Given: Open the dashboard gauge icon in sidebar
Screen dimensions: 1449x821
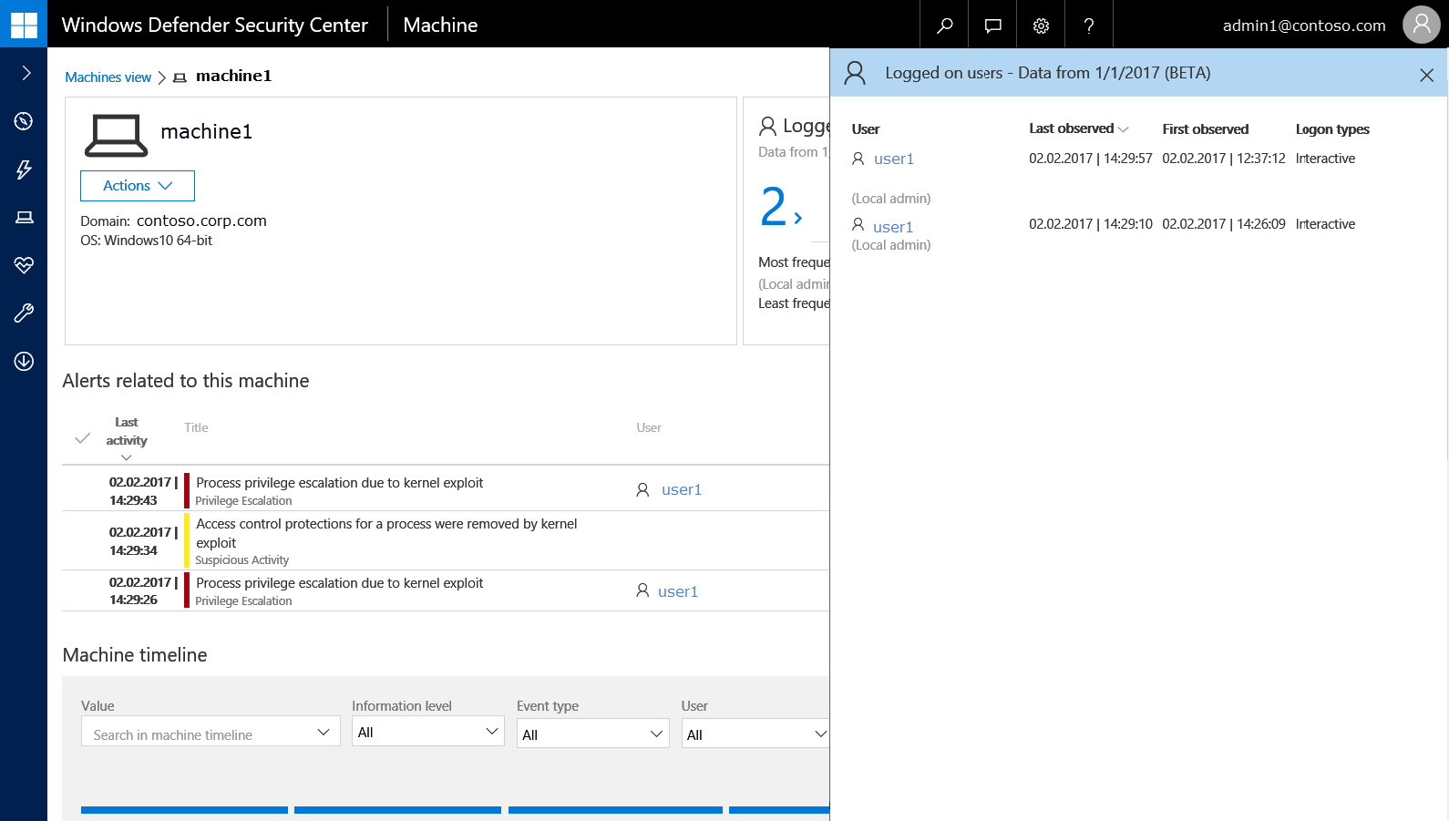Looking at the screenshot, I should click(24, 121).
